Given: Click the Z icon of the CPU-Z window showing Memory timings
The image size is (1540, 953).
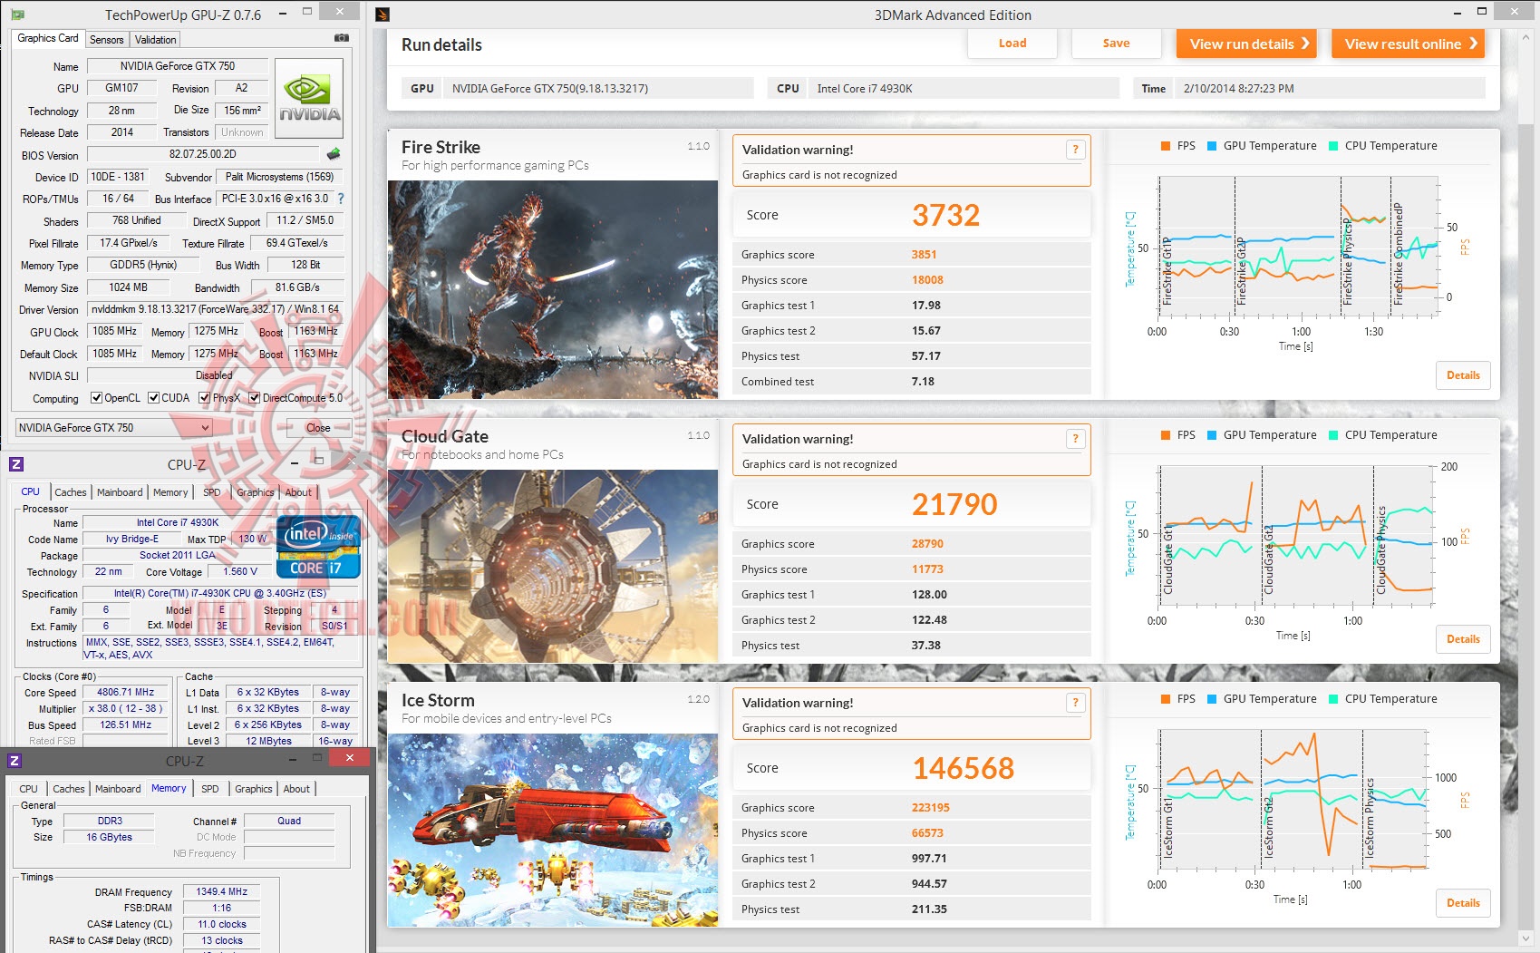Looking at the screenshot, I should pos(15,761).
